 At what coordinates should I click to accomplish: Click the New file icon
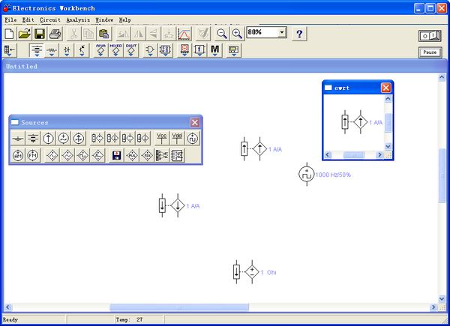pos(9,34)
